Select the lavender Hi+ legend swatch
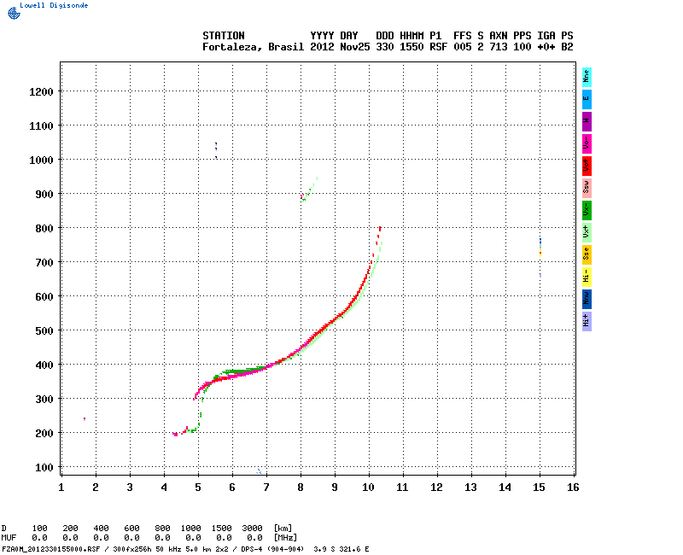Viewport: 683px width, 555px height. 587,322
